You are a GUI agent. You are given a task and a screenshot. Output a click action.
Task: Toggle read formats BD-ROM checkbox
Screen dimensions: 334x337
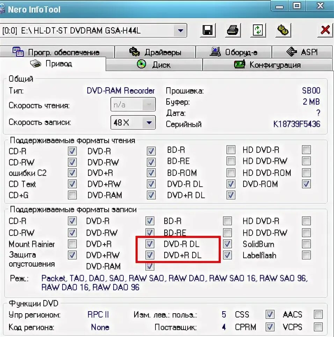click(231, 173)
